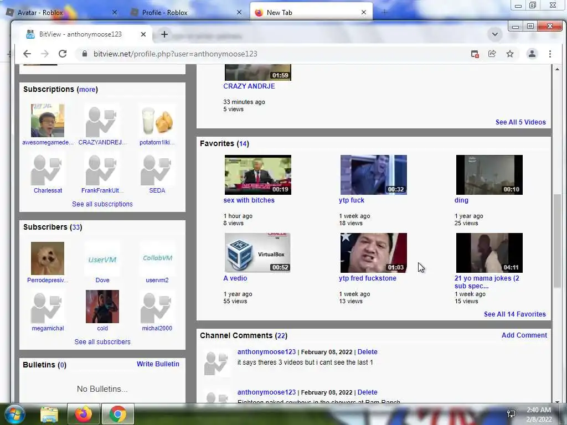567x425 pixels.
Task: Click Write Bulletin link
Action: coord(158,364)
